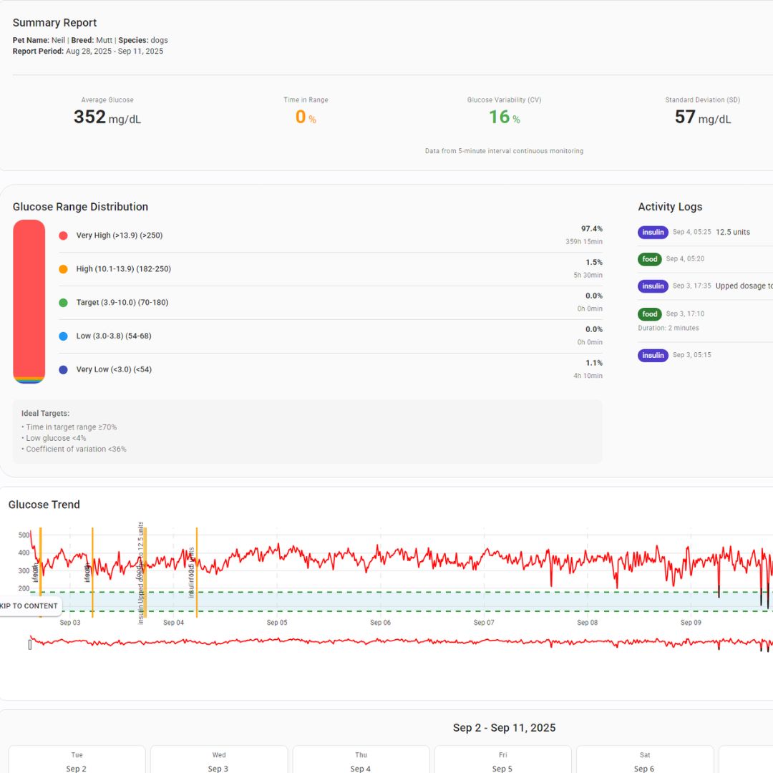Select the Thu Sep 4 day card

point(361,760)
